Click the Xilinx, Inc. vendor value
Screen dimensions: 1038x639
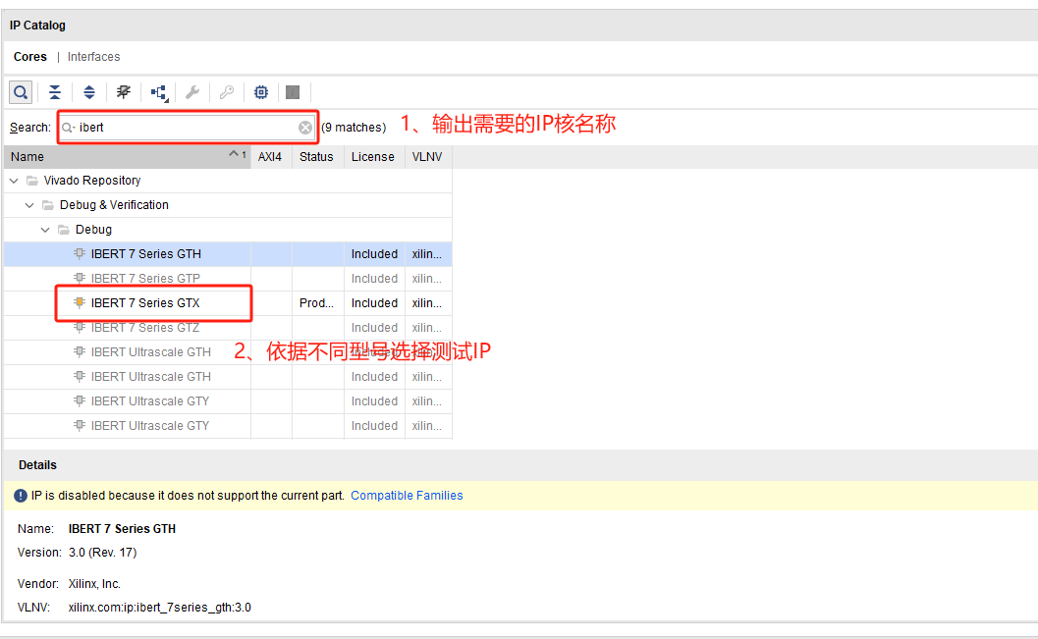[x=94, y=584]
